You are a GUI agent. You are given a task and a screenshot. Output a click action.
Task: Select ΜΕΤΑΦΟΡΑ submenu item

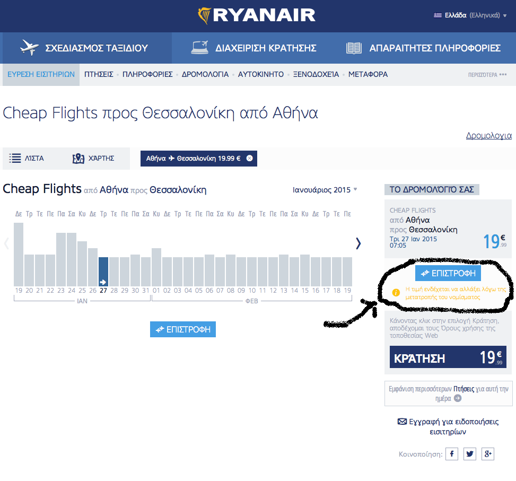point(368,75)
